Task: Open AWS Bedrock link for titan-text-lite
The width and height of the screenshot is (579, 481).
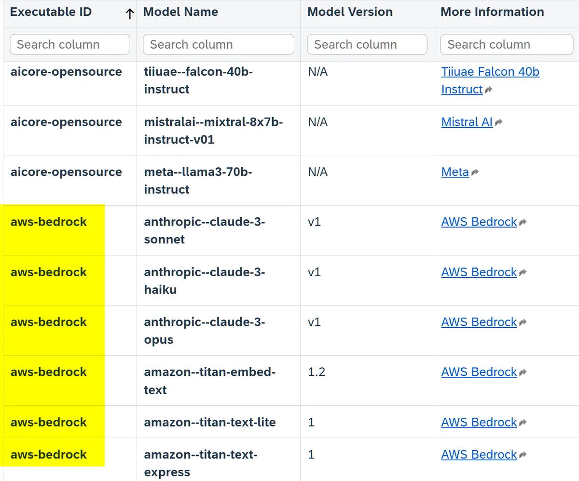Action: click(479, 422)
